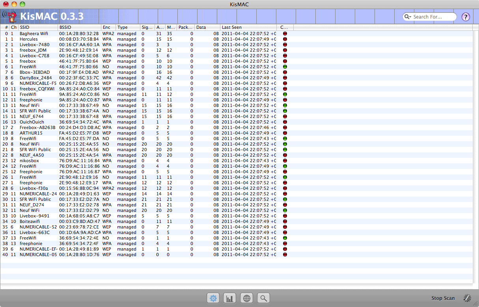The height and width of the screenshot is (307, 479).
Task: Click inside the Search For field
Action: click(x=432, y=17)
